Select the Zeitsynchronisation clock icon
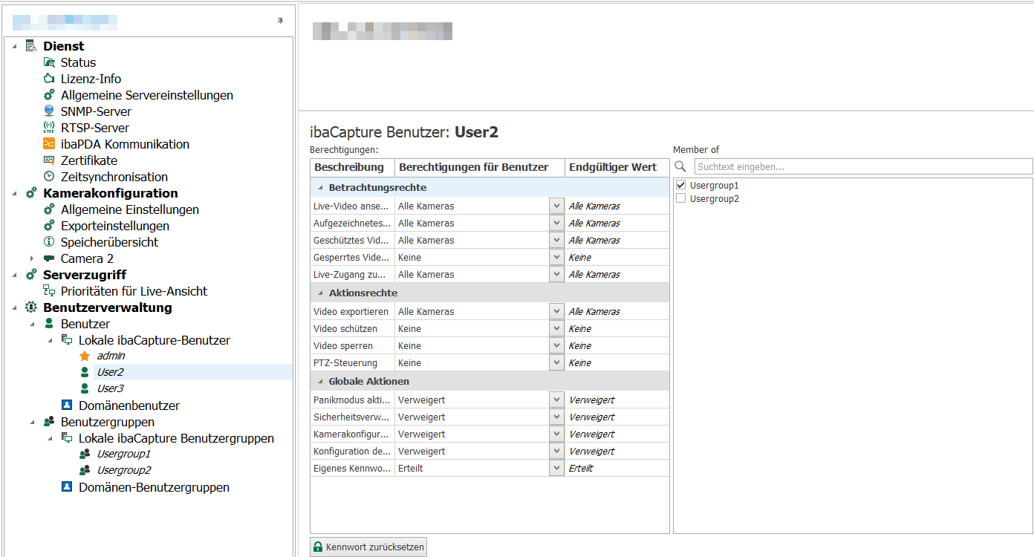 click(x=49, y=177)
